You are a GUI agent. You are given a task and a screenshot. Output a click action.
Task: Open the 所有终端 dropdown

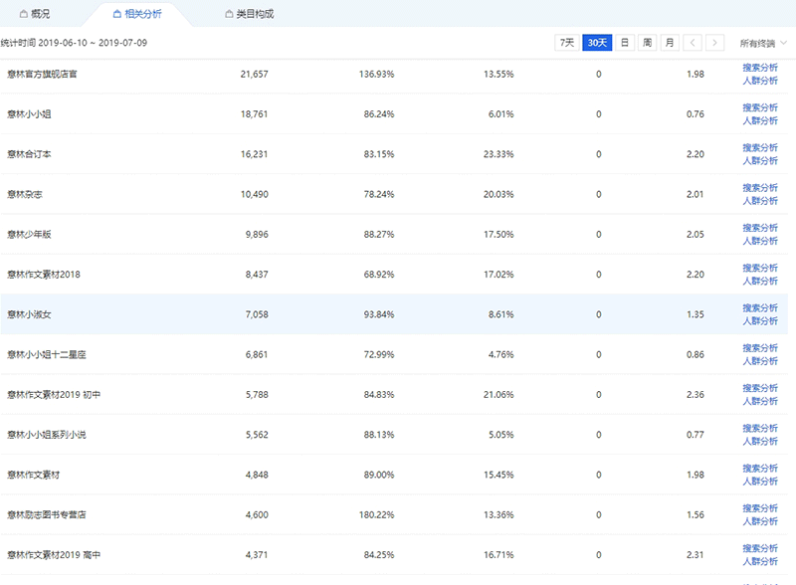tap(762, 43)
